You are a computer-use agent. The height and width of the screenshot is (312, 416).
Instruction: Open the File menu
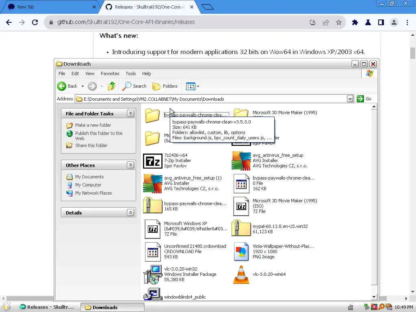pyautogui.click(x=62, y=74)
